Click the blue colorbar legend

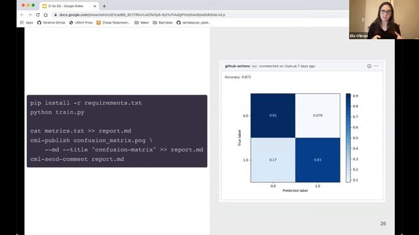pos(348,138)
